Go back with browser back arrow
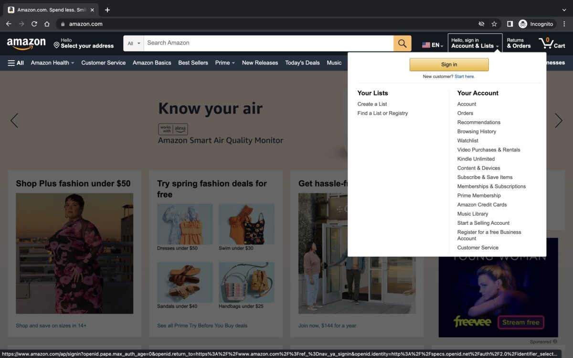This screenshot has width=573, height=358. coord(9,24)
